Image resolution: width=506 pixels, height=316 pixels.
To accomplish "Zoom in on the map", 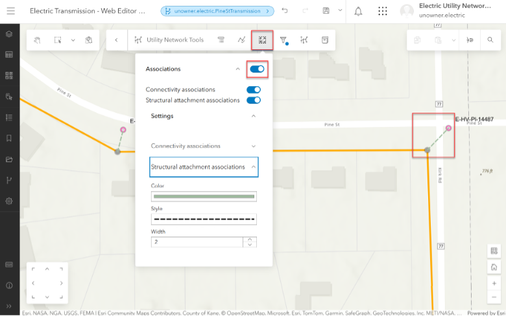I will (494, 284).
